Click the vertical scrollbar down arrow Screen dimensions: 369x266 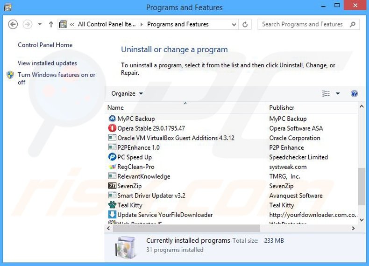tap(362, 220)
